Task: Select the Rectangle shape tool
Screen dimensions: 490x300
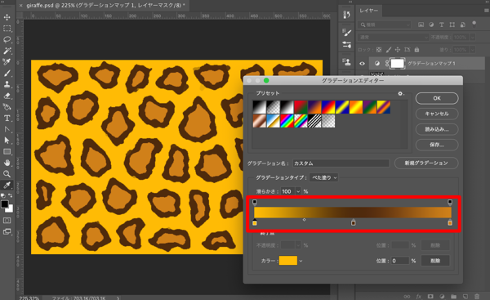Action: (x=7, y=152)
